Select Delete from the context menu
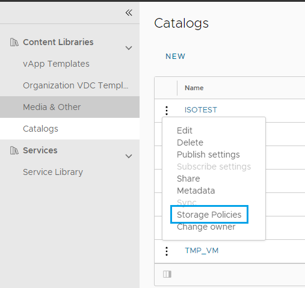The width and height of the screenshot is (305, 288). (190, 142)
